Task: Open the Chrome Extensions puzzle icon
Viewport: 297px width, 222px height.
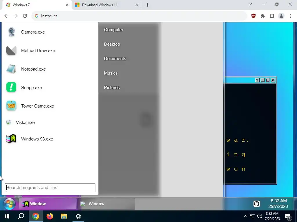Action: (x=262, y=16)
